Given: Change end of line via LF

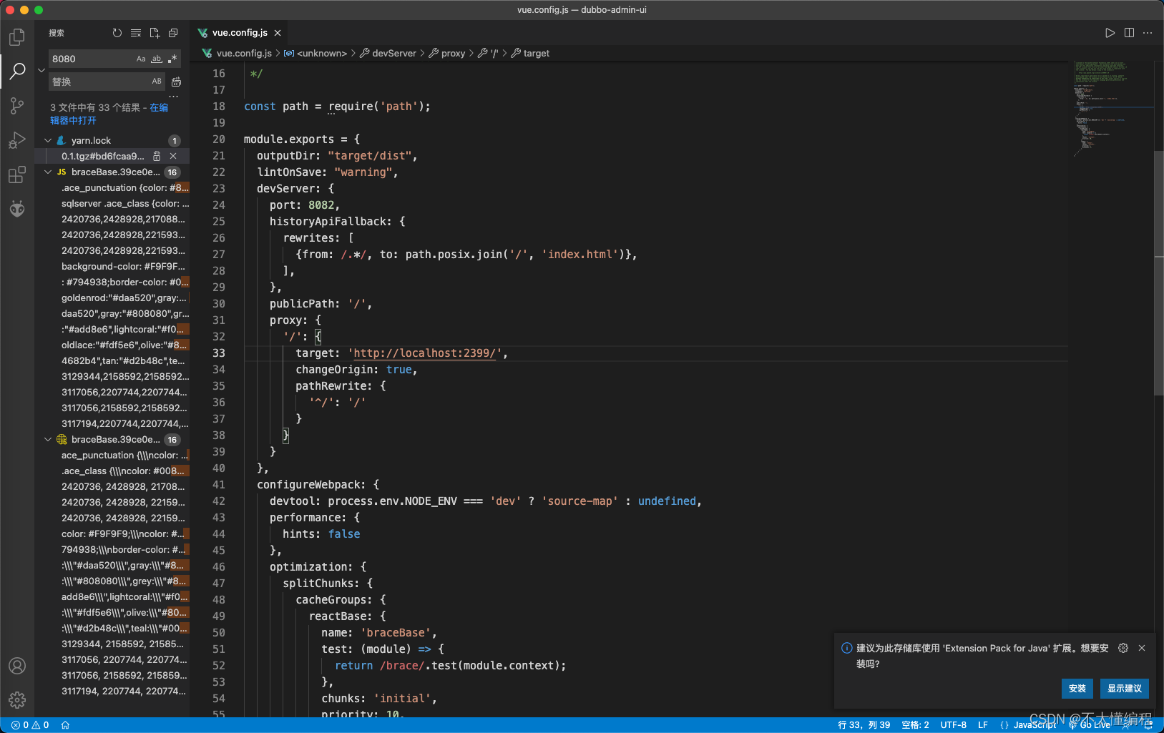Looking at the screenshot, I should pyautogui.click(x=983, y=725).
